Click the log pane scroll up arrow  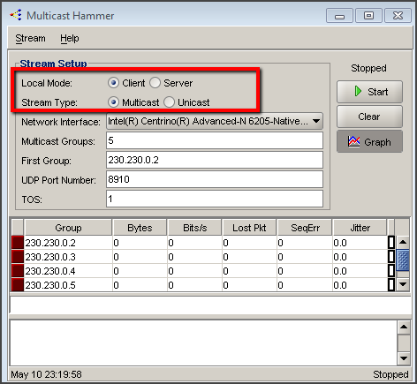click(404, 327)
